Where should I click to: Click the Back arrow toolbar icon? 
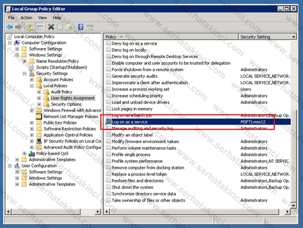tap(10, 27)
